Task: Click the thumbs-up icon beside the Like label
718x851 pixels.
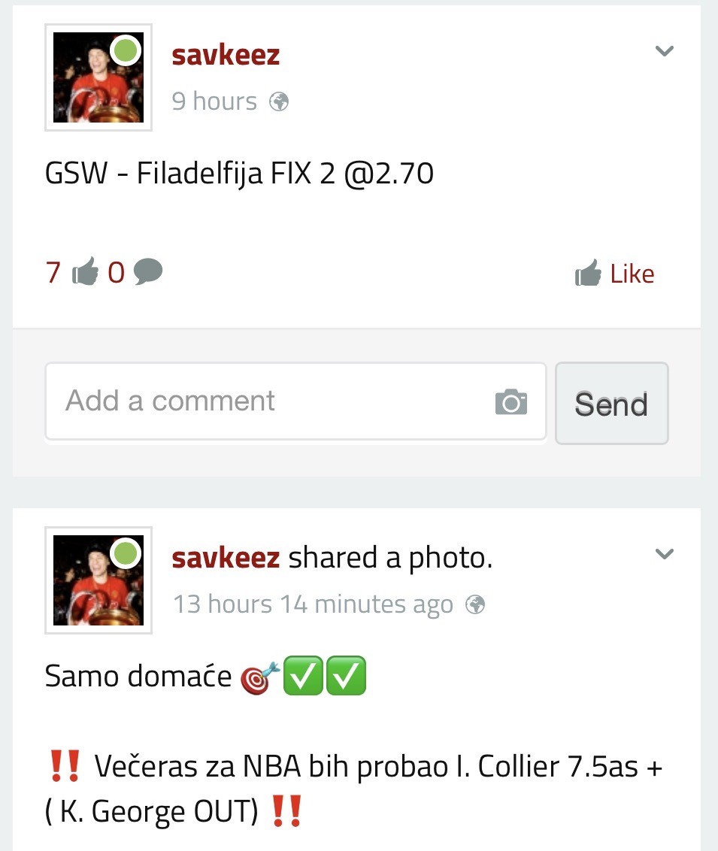Action: click(588, 272)
